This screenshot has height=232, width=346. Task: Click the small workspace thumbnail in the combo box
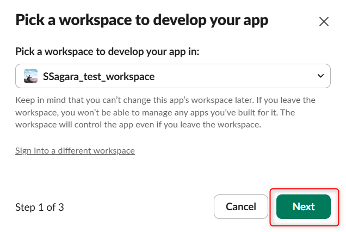(x=31, y=76)
